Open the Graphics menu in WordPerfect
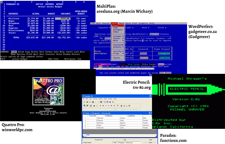 point(143,23)
